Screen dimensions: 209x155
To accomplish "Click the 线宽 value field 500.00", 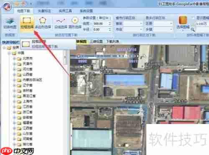I will pyautogui.click(x=101, y=23).
